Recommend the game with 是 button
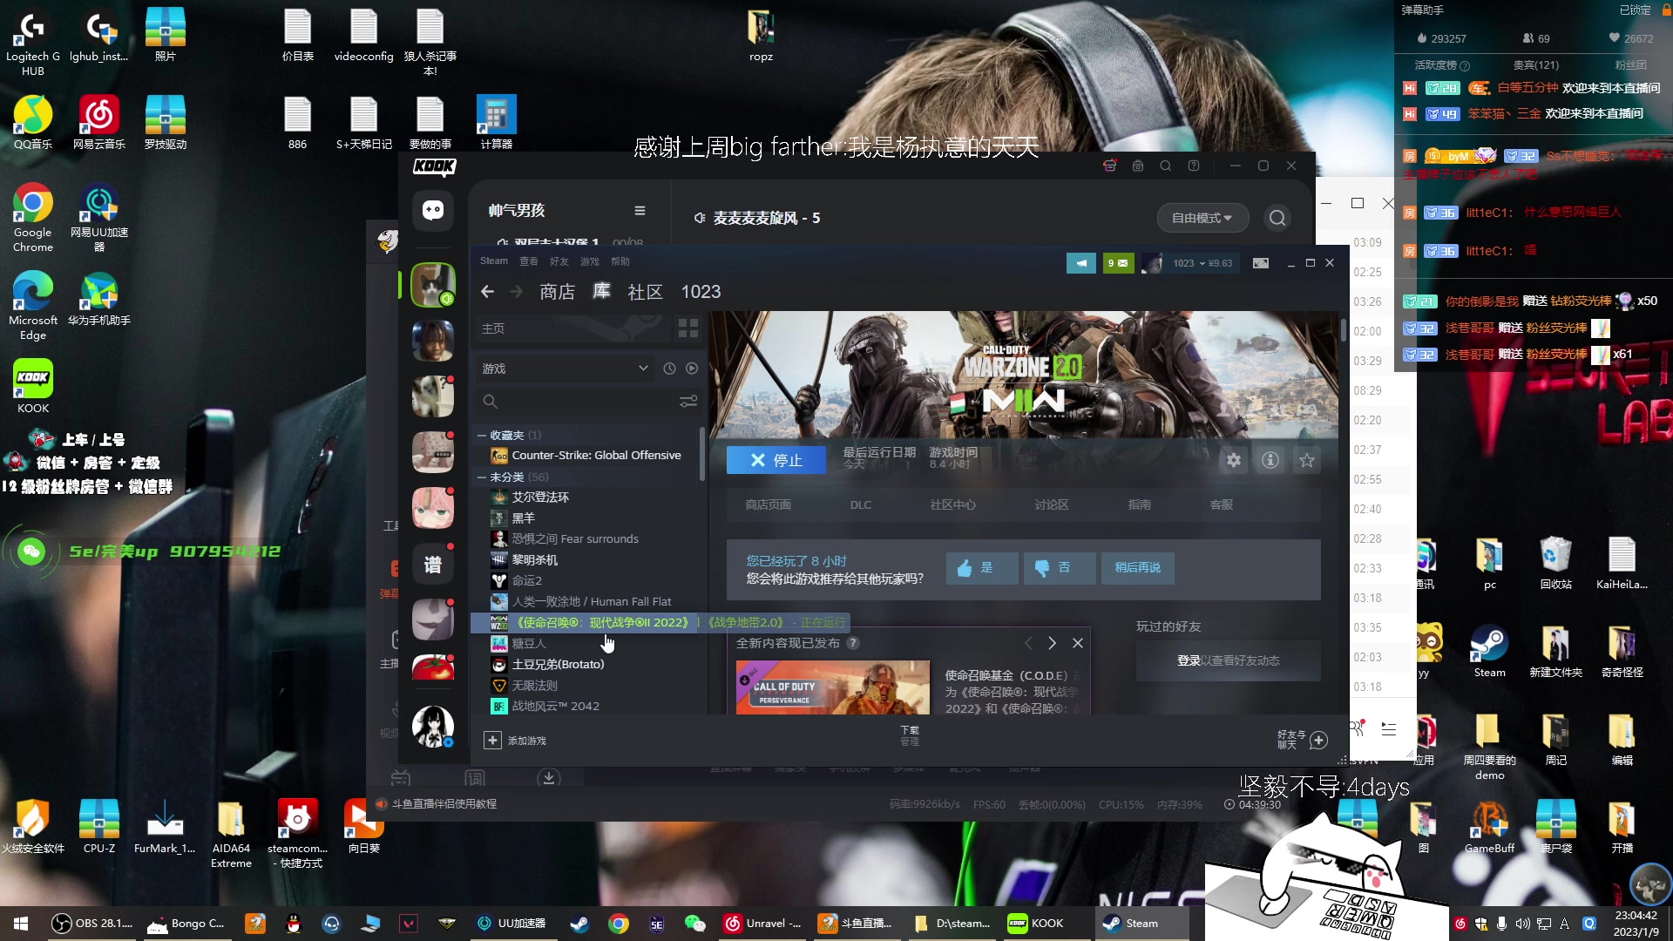The width and height of the screenshot is (1673, 941). click(982, 567)
